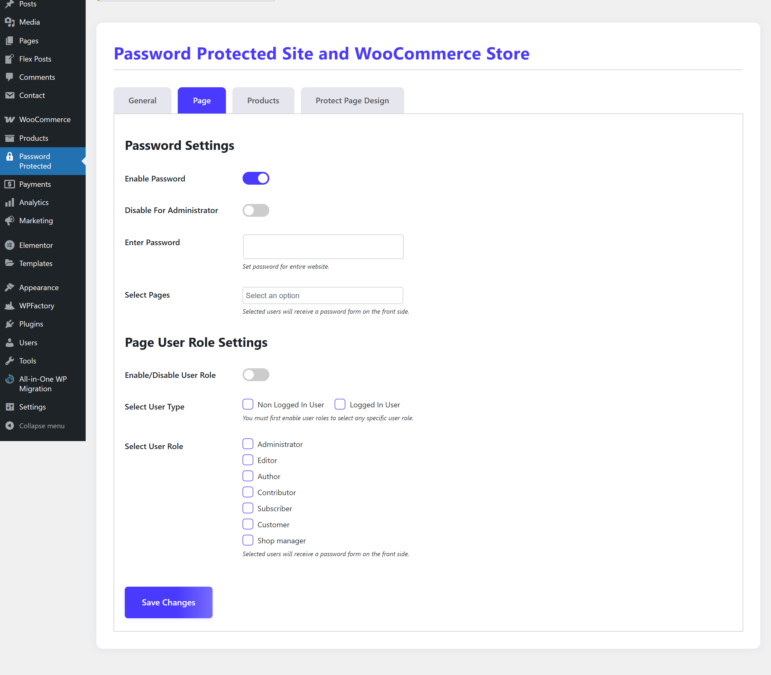The height and width of the screenshot is (675, 771).
Task: Click the All-in-One WP Migration icon
Action: 10,379
